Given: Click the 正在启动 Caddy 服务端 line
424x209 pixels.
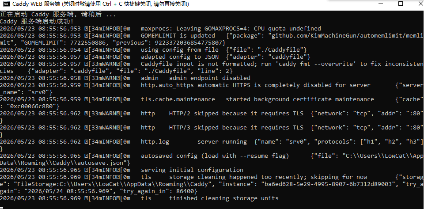Looking at the screenshot, I should [x=58, y=14].
